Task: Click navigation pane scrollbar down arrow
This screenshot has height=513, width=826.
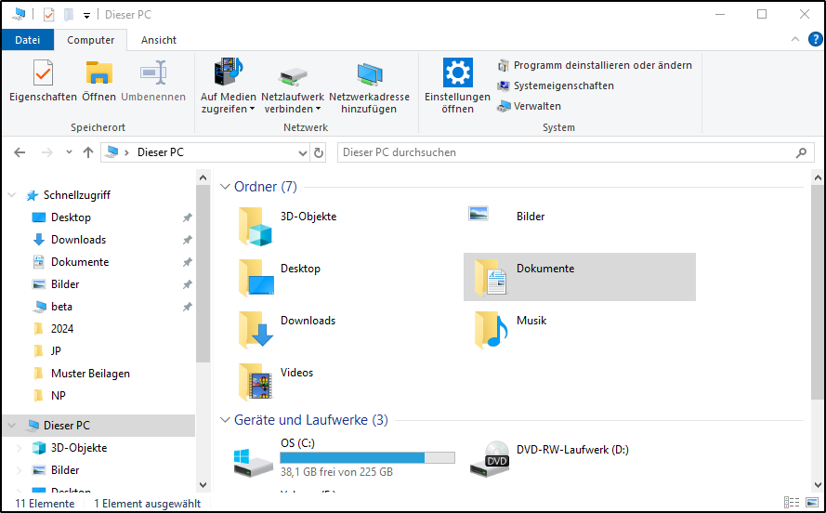Action: (203, 485)
